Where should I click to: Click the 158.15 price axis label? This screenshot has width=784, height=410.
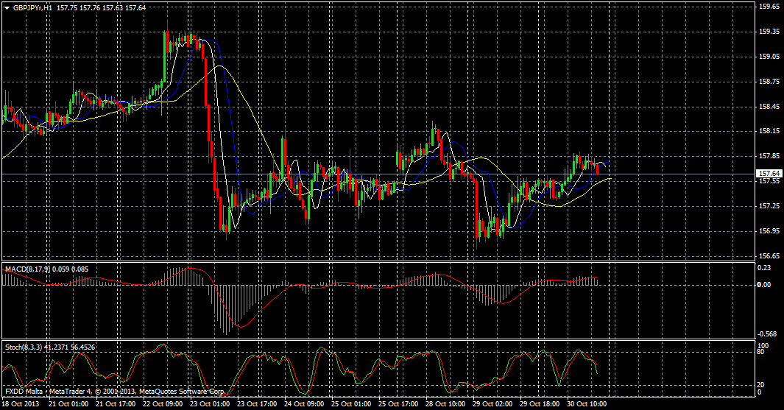[769, 131]
